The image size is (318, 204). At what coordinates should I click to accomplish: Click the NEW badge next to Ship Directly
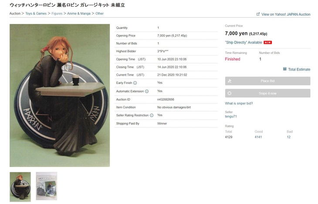pos(267,43)
